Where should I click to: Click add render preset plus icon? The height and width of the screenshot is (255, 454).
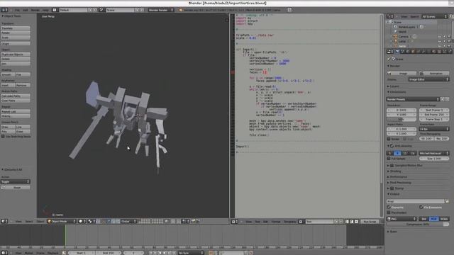click(443, 99)
